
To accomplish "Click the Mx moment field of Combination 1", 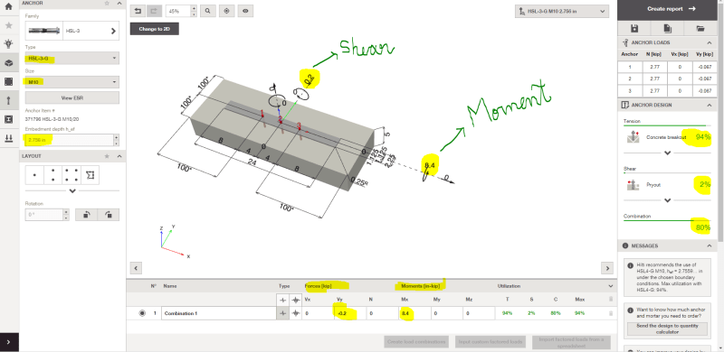I will click(x=414, y=313).
